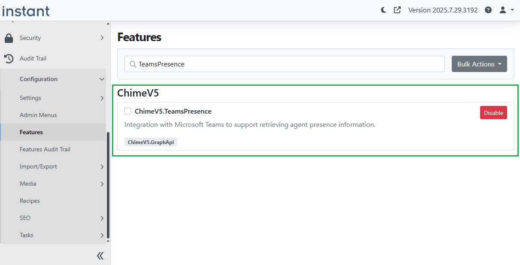The height and width of the screenshot is (265, 520).
Task: Click the sidebar vertical scrollbar
Action: [x=108, y=184]
